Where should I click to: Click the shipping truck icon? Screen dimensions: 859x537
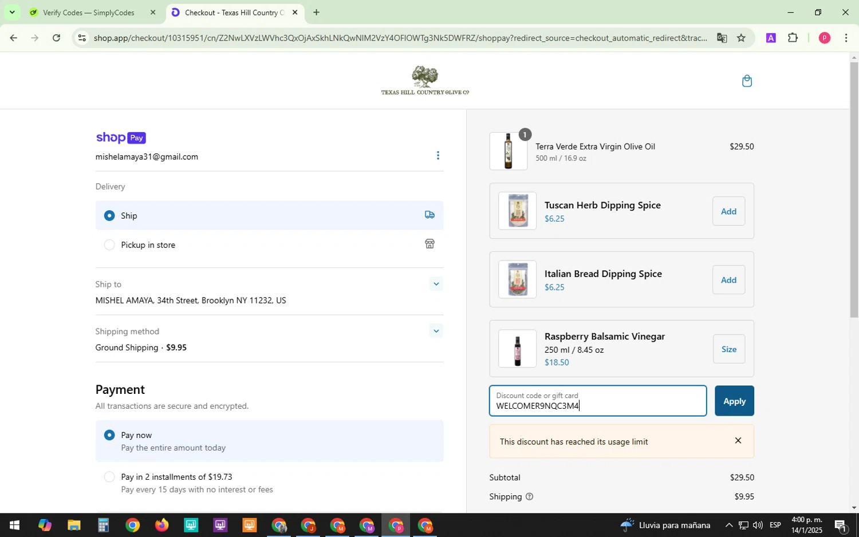click(x=429, y=215)
